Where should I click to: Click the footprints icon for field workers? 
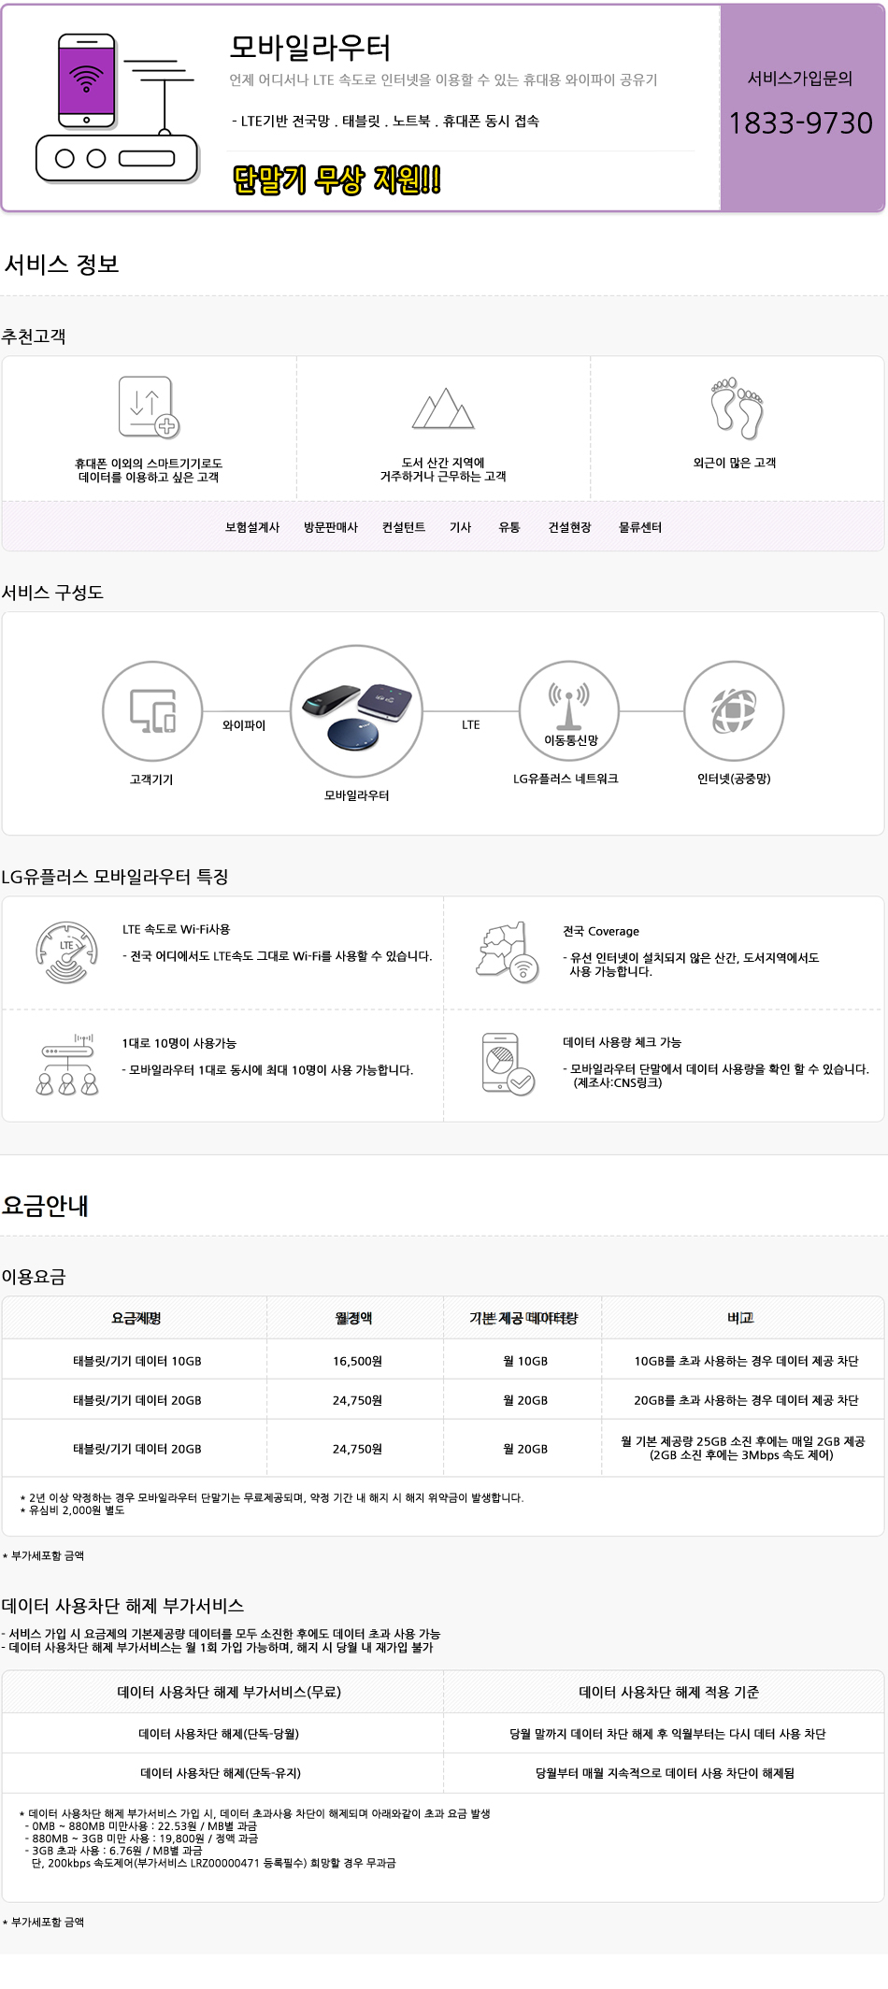737,408
